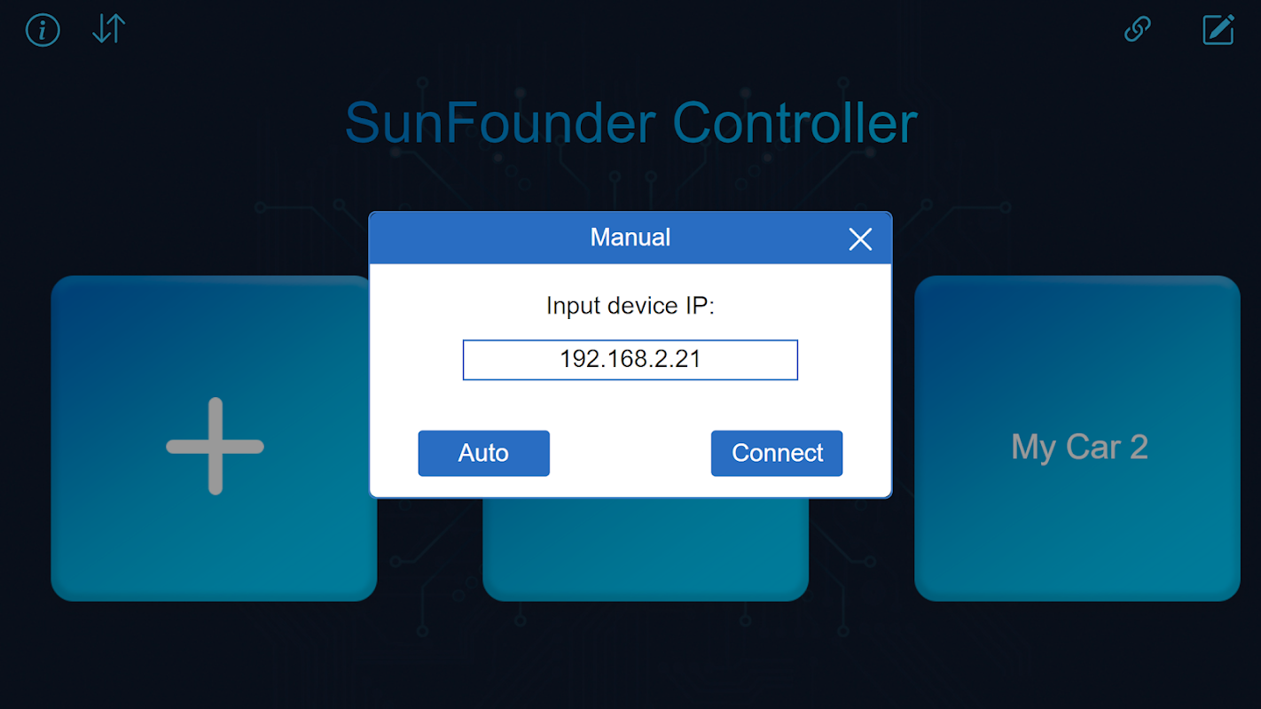Open the info icon in top-left corner
This screenshot has height=709, width=1261.
[43, 30]
